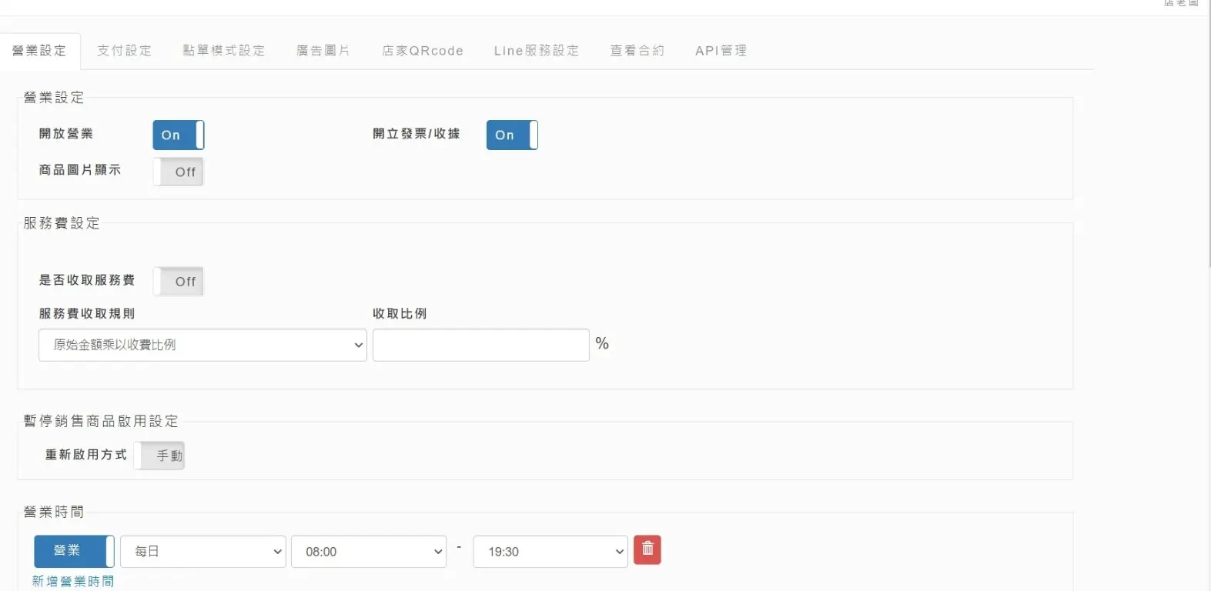The height and width of the screenshot is (591, 1211).
Task: Expand the 每日 day selector
Action: tap(203, 552)
